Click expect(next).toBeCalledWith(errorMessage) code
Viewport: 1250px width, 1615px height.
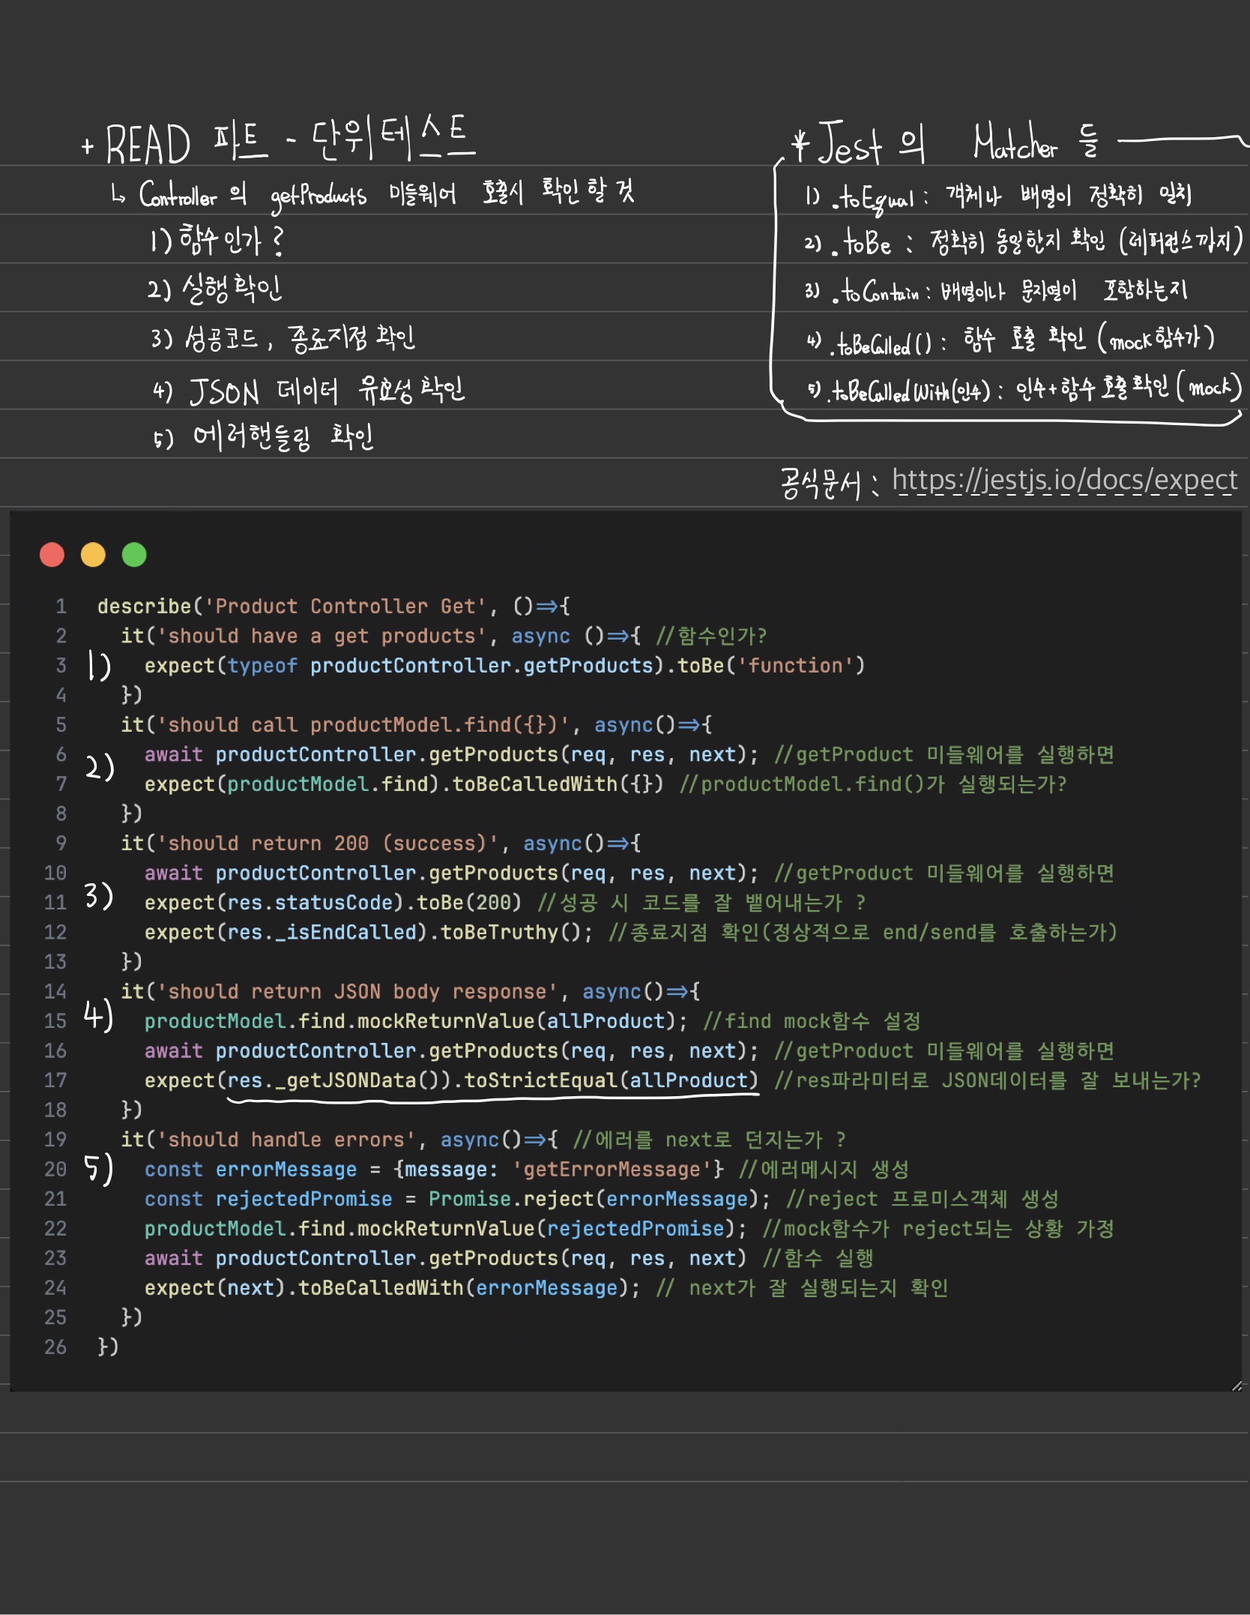(392, 1287)
